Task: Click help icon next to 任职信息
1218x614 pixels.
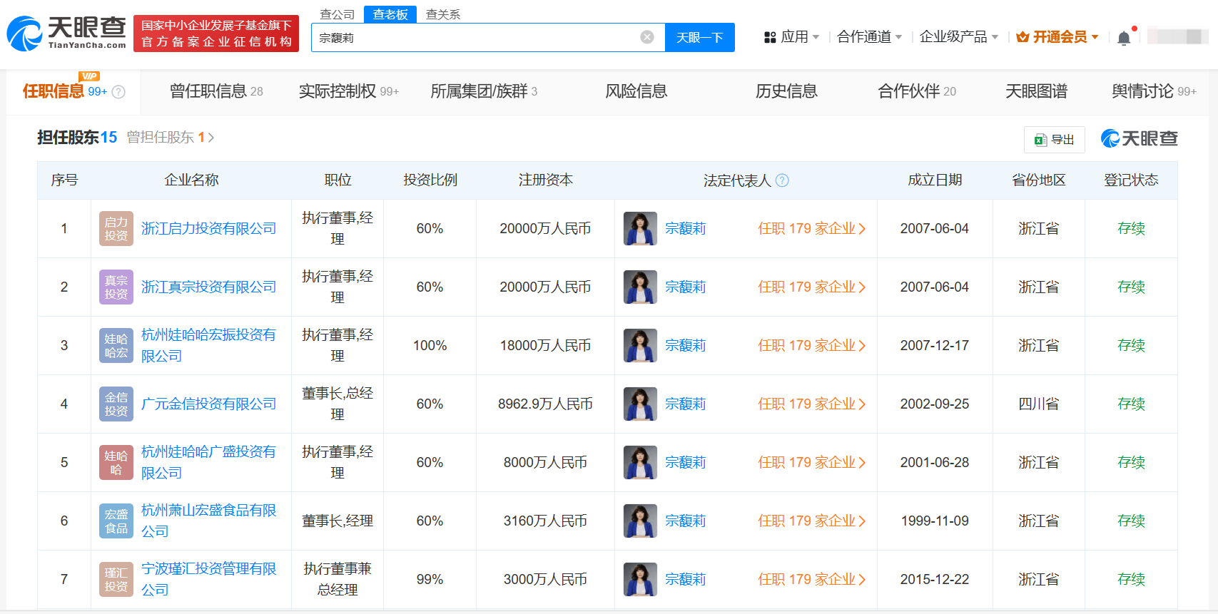Action: (119, 92)
